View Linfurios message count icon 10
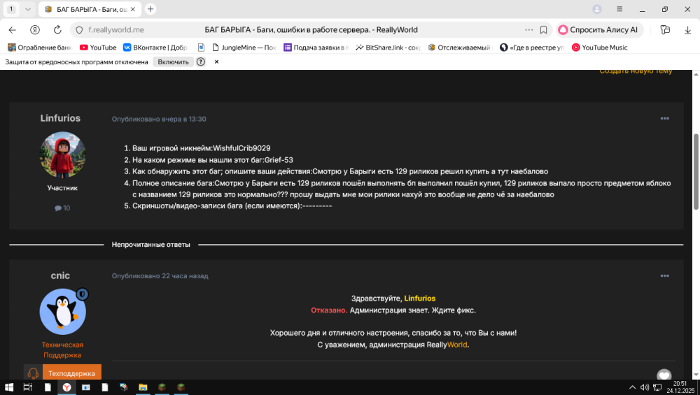 tap(62, 208)
